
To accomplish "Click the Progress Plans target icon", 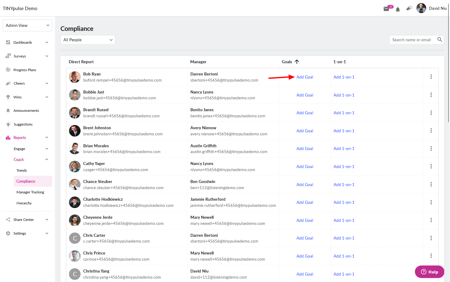I will [8, 70].
